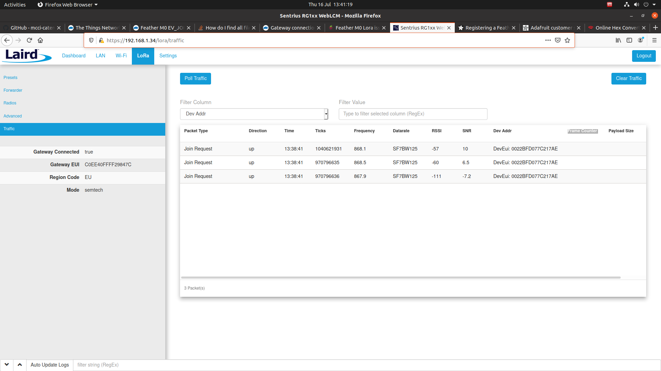Click the Logout button

pos(644,56)
